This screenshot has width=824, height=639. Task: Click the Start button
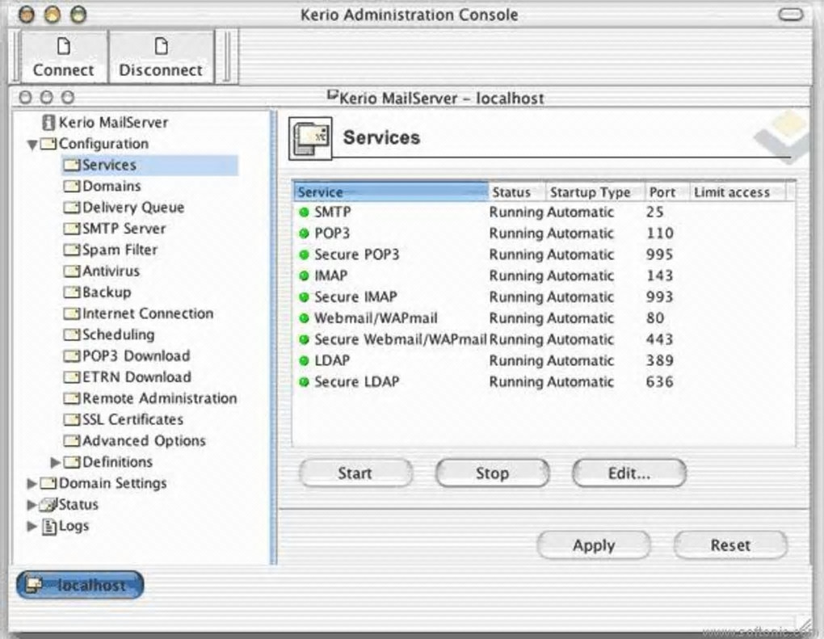(355, 473)
